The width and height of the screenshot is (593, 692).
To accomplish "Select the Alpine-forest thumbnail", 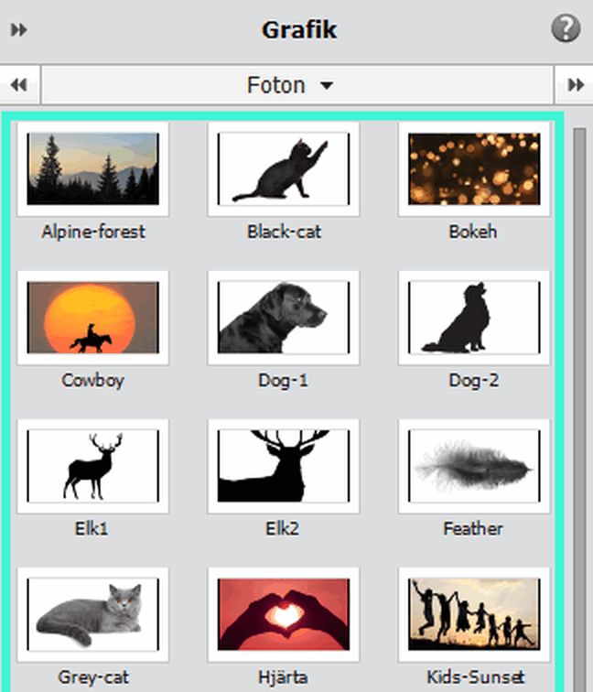I will [x=92, y=169].
